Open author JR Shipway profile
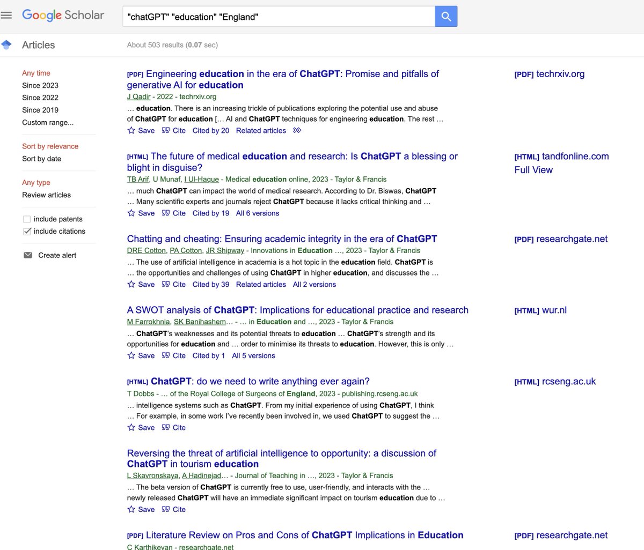Image resolution: width=644 pixels, height=550 pixels. point(225,250)
